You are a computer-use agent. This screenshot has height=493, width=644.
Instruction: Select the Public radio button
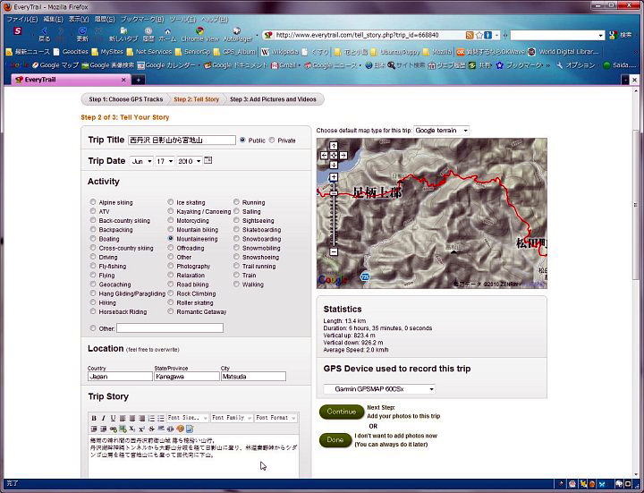pos(242,140)
